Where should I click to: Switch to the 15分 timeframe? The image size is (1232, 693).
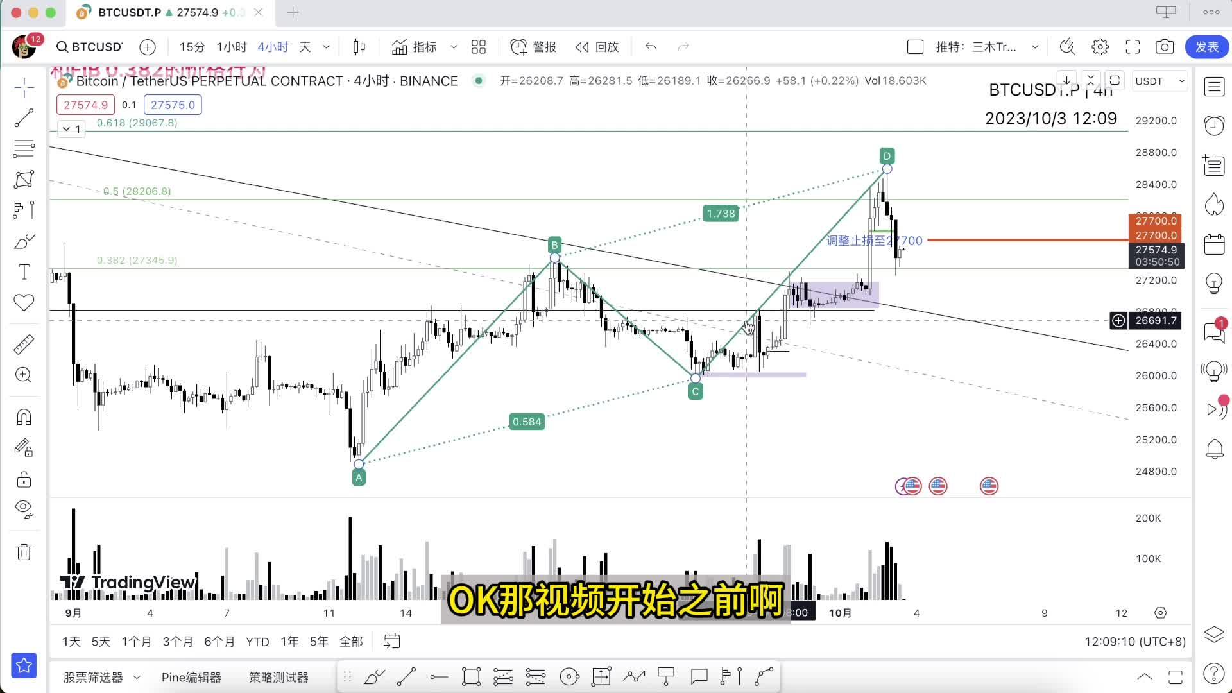192,47
